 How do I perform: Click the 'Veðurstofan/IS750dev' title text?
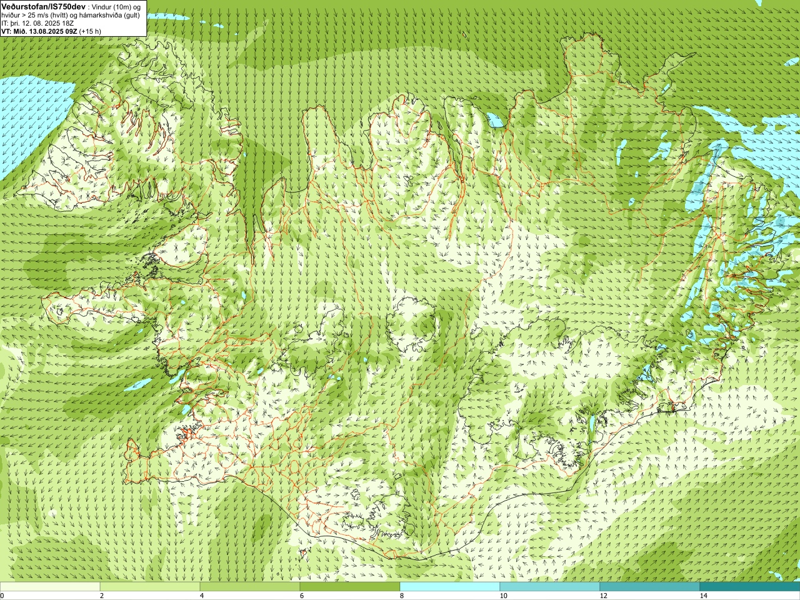44,6
